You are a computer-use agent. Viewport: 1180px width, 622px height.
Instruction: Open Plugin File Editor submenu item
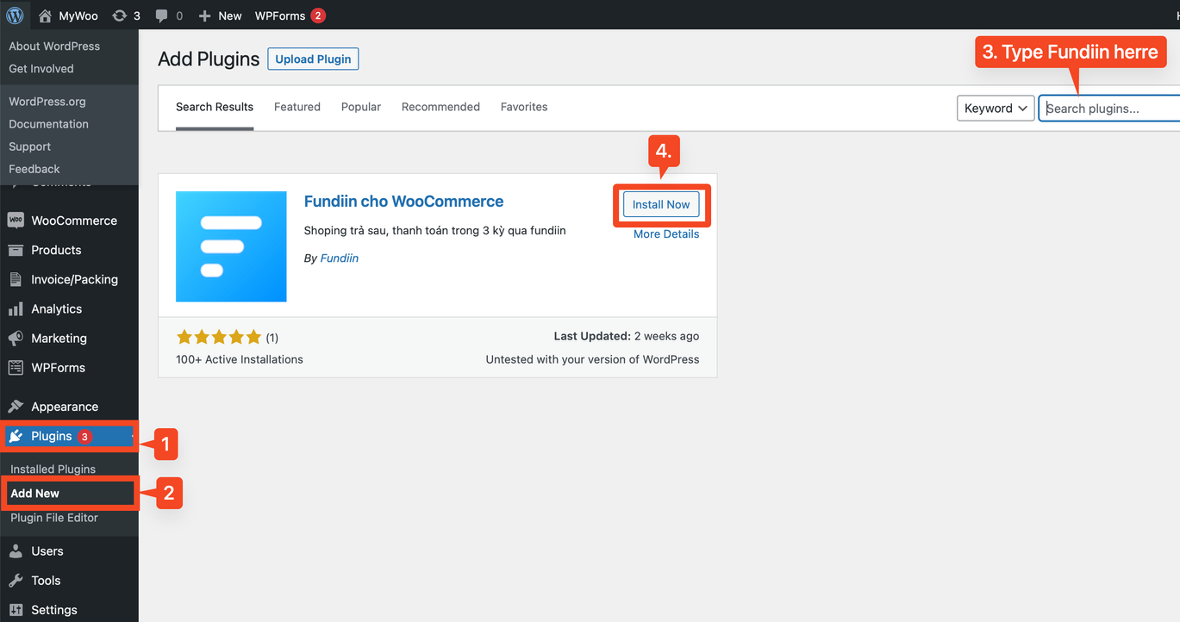tap(54, 518)
